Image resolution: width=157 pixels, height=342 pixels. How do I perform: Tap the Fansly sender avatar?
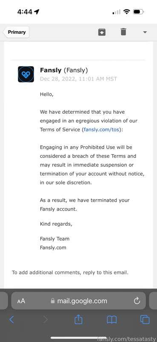click(x=26, y=74)
